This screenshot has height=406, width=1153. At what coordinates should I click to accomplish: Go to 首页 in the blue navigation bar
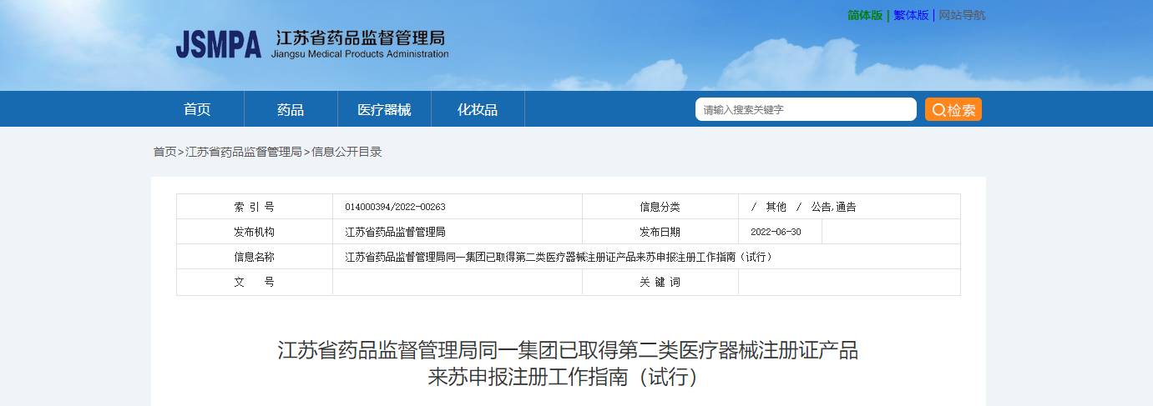(197, 109)
